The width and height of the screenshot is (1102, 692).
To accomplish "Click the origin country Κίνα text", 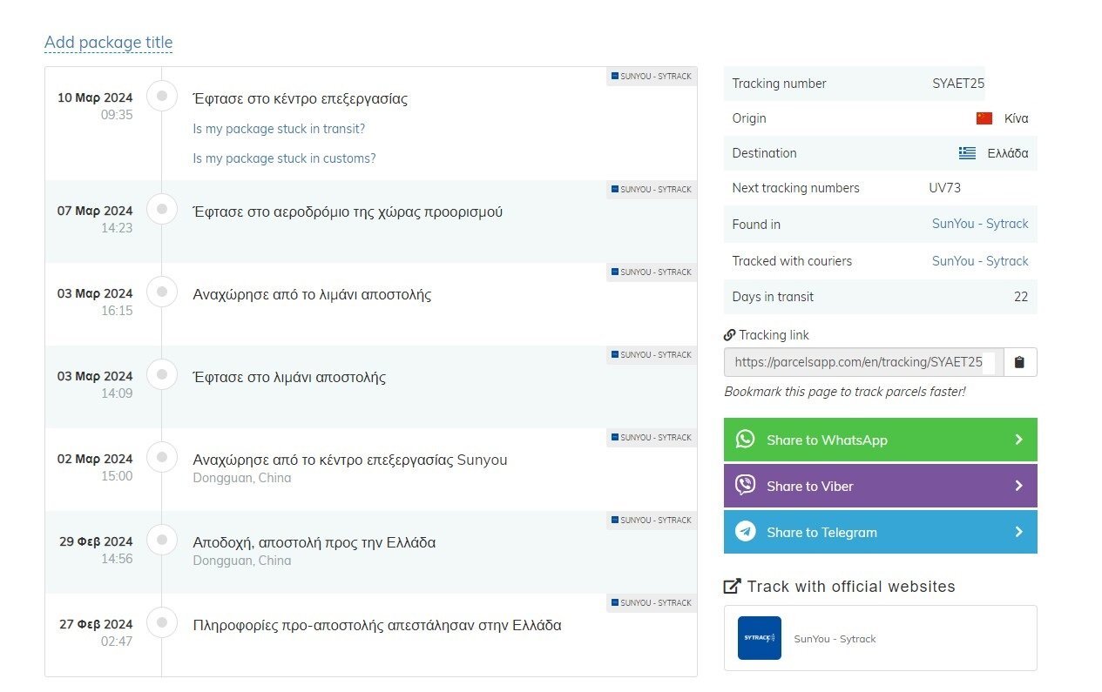I will (x=1017, y=118).
